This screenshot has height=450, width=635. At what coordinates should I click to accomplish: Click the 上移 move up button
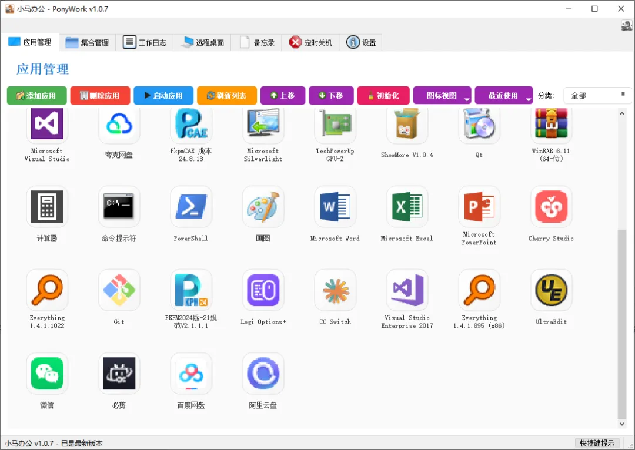pos(283,96)
